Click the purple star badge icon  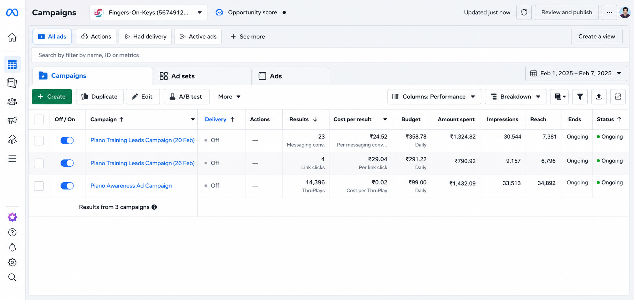click(x=12, y=217)
